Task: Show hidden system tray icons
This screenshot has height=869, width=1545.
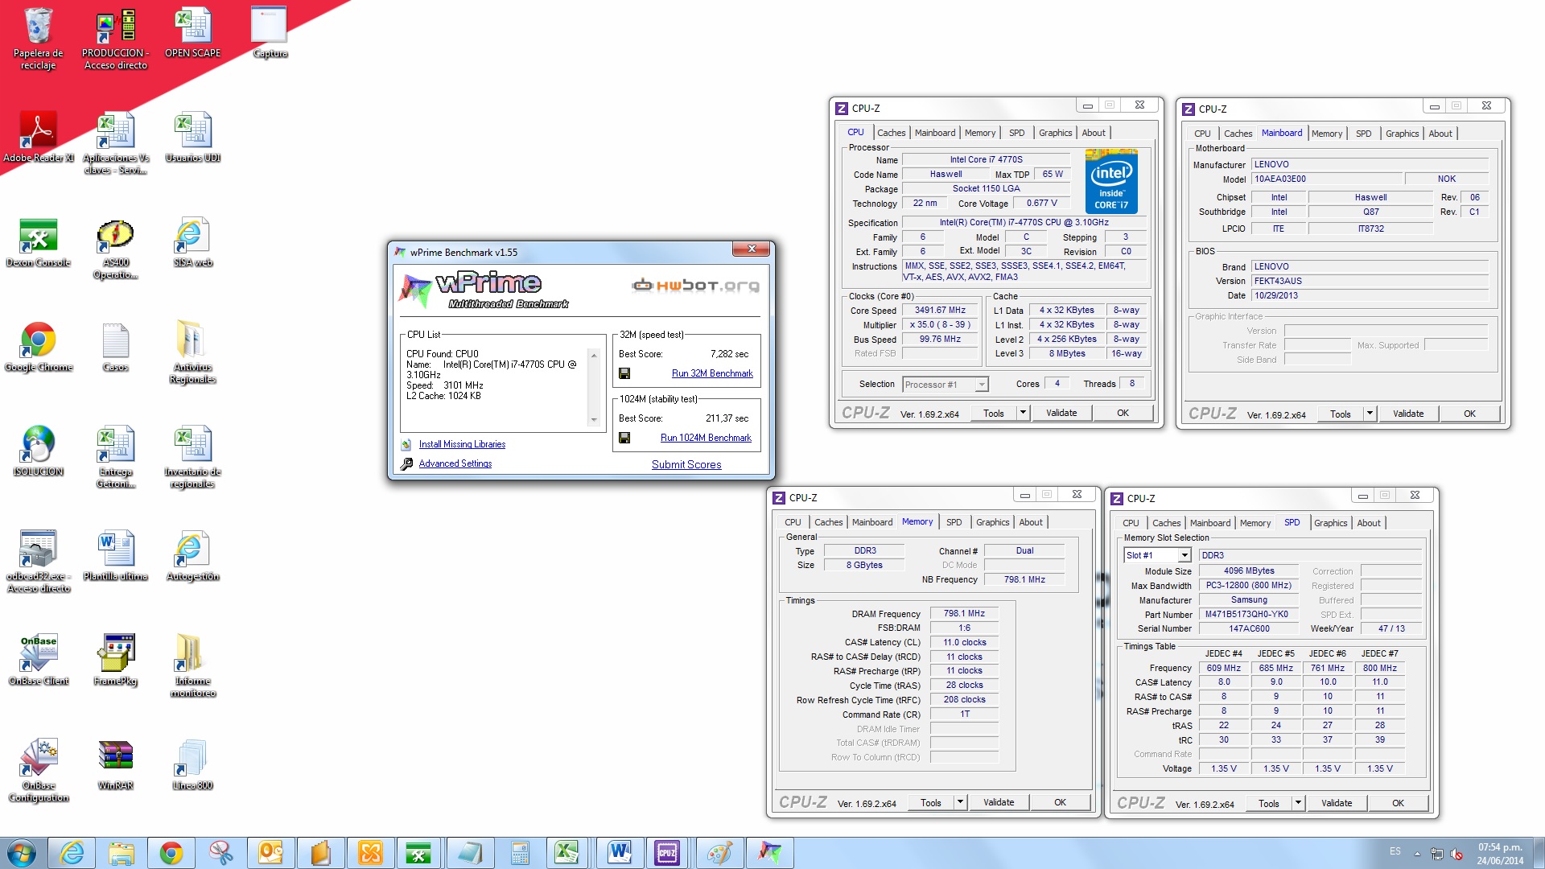Action: [x=1417, y=854]
